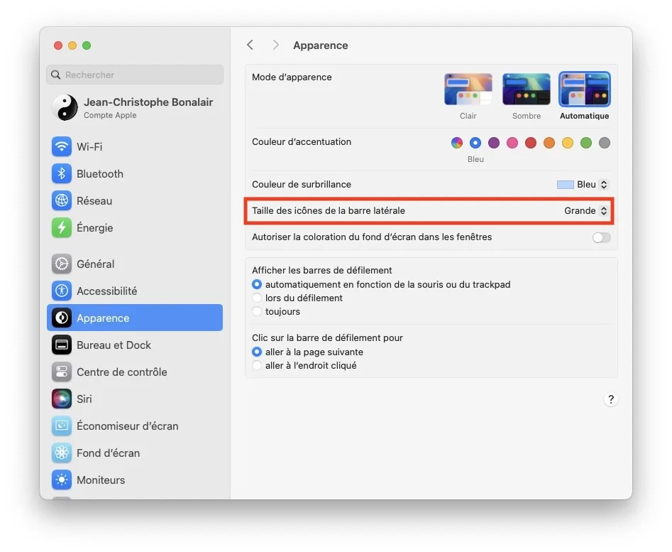Image resolution: width=672 pixels, height=552 pixels.
Task: Disable wallpaper tinting in windows toggle
Action: pyautogui.click(x=601, y=237)
